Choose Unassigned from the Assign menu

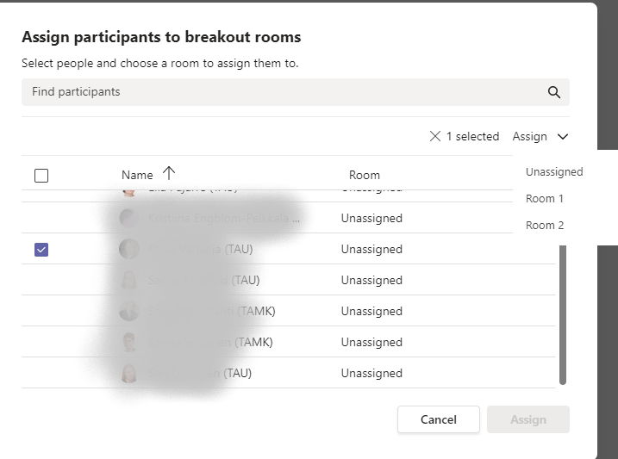pos(554,172)
